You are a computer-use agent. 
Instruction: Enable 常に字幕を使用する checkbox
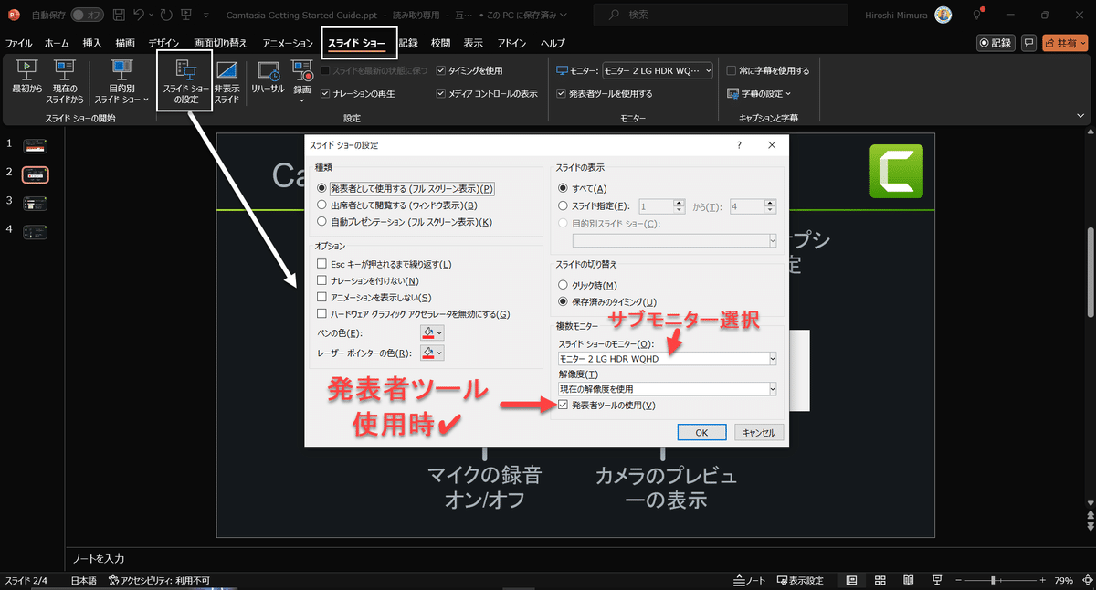pos(731,70)
